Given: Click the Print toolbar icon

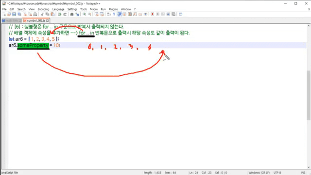Looking at the screenshot, I should (35, 14).
